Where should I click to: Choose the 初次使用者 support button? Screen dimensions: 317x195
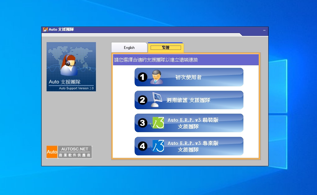(189, 77)
